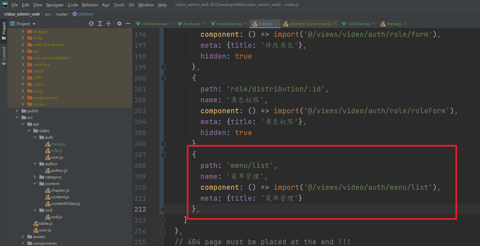480x246 pixels.
Task: Open the Project panel settings gear
Action: [119, 24]
